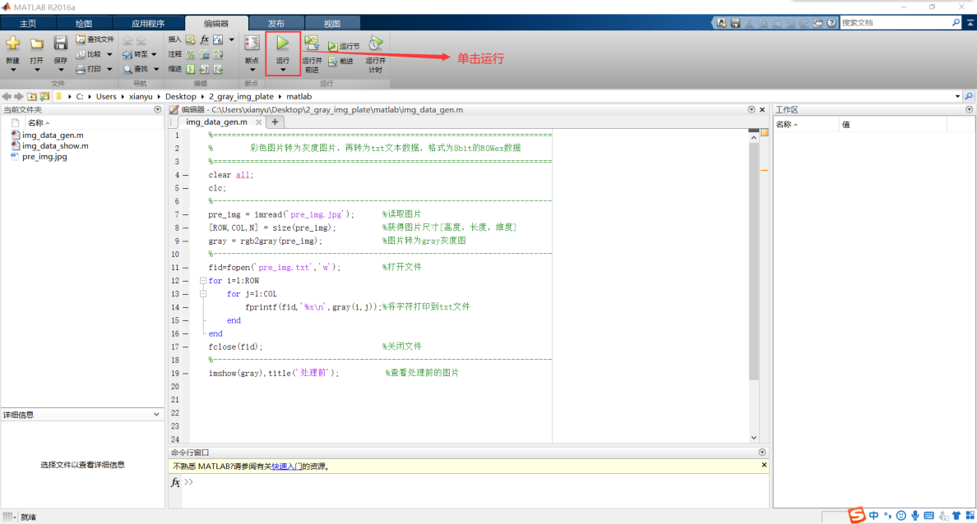Open the Current Folder panel actions menu
977x524 pixels.
click(x=158, y=110)
